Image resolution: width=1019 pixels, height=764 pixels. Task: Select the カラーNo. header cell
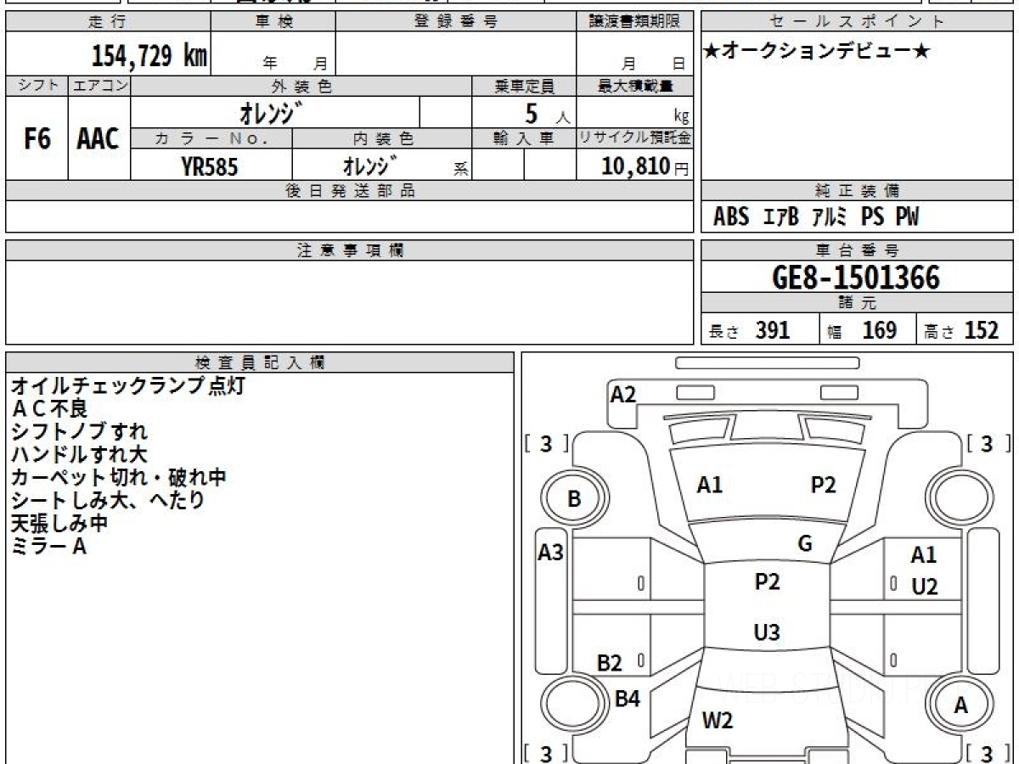[x=211, y=138]
